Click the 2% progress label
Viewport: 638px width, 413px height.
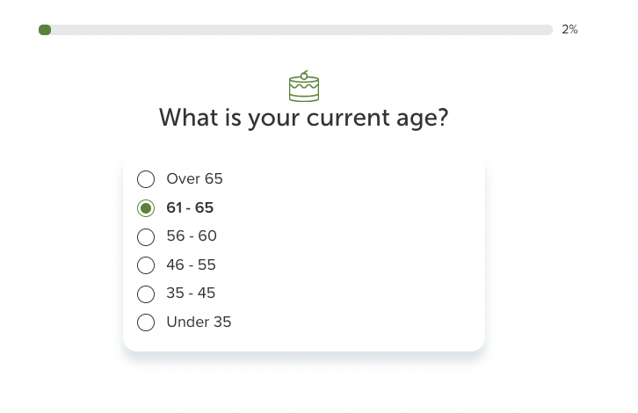[569, 29]
